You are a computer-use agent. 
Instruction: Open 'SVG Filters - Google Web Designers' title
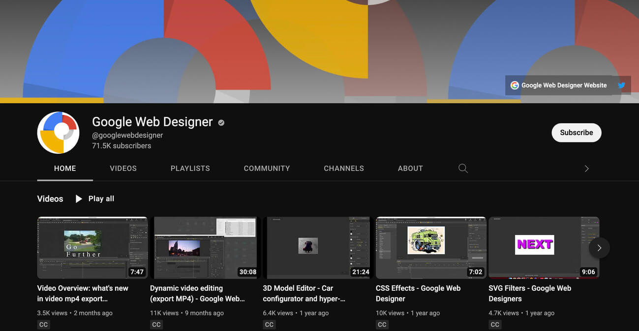pos(530,294)
